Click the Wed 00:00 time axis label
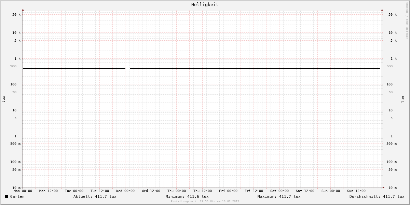The image size is (410, 205). pyautogui.click(x=125, y=191)
